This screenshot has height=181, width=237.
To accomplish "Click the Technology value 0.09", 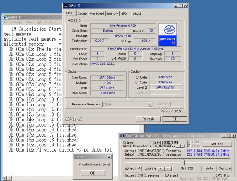I will tap(100, 41).
